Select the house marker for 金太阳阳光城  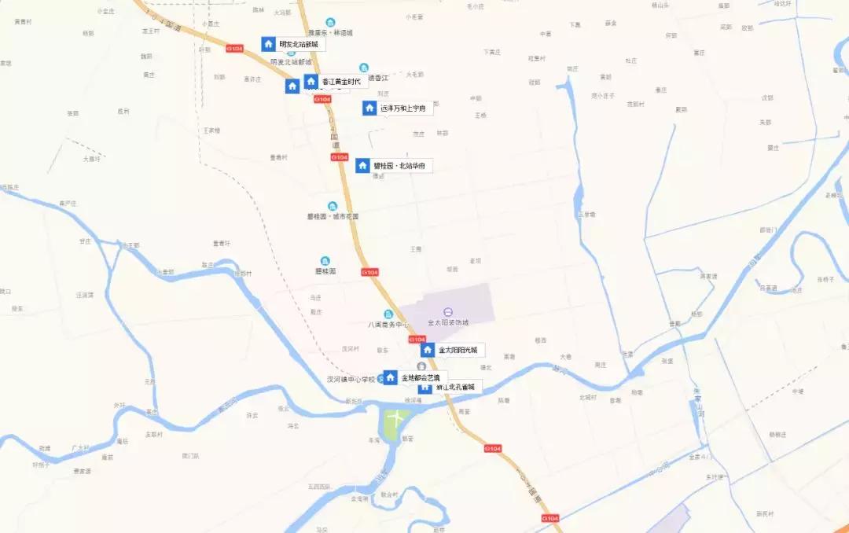(x=428, y=349)
